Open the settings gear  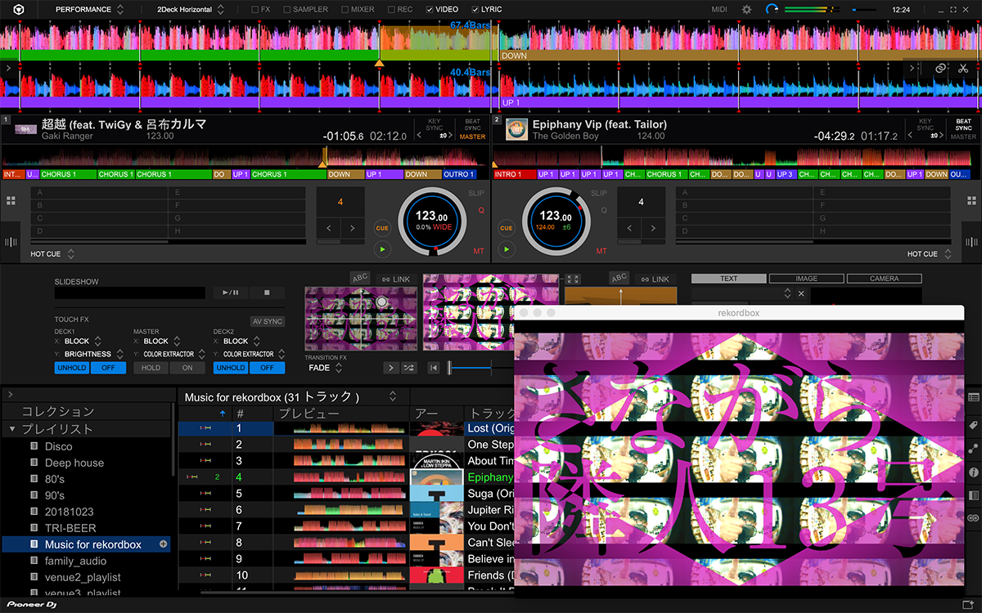[x=746, y=9]
